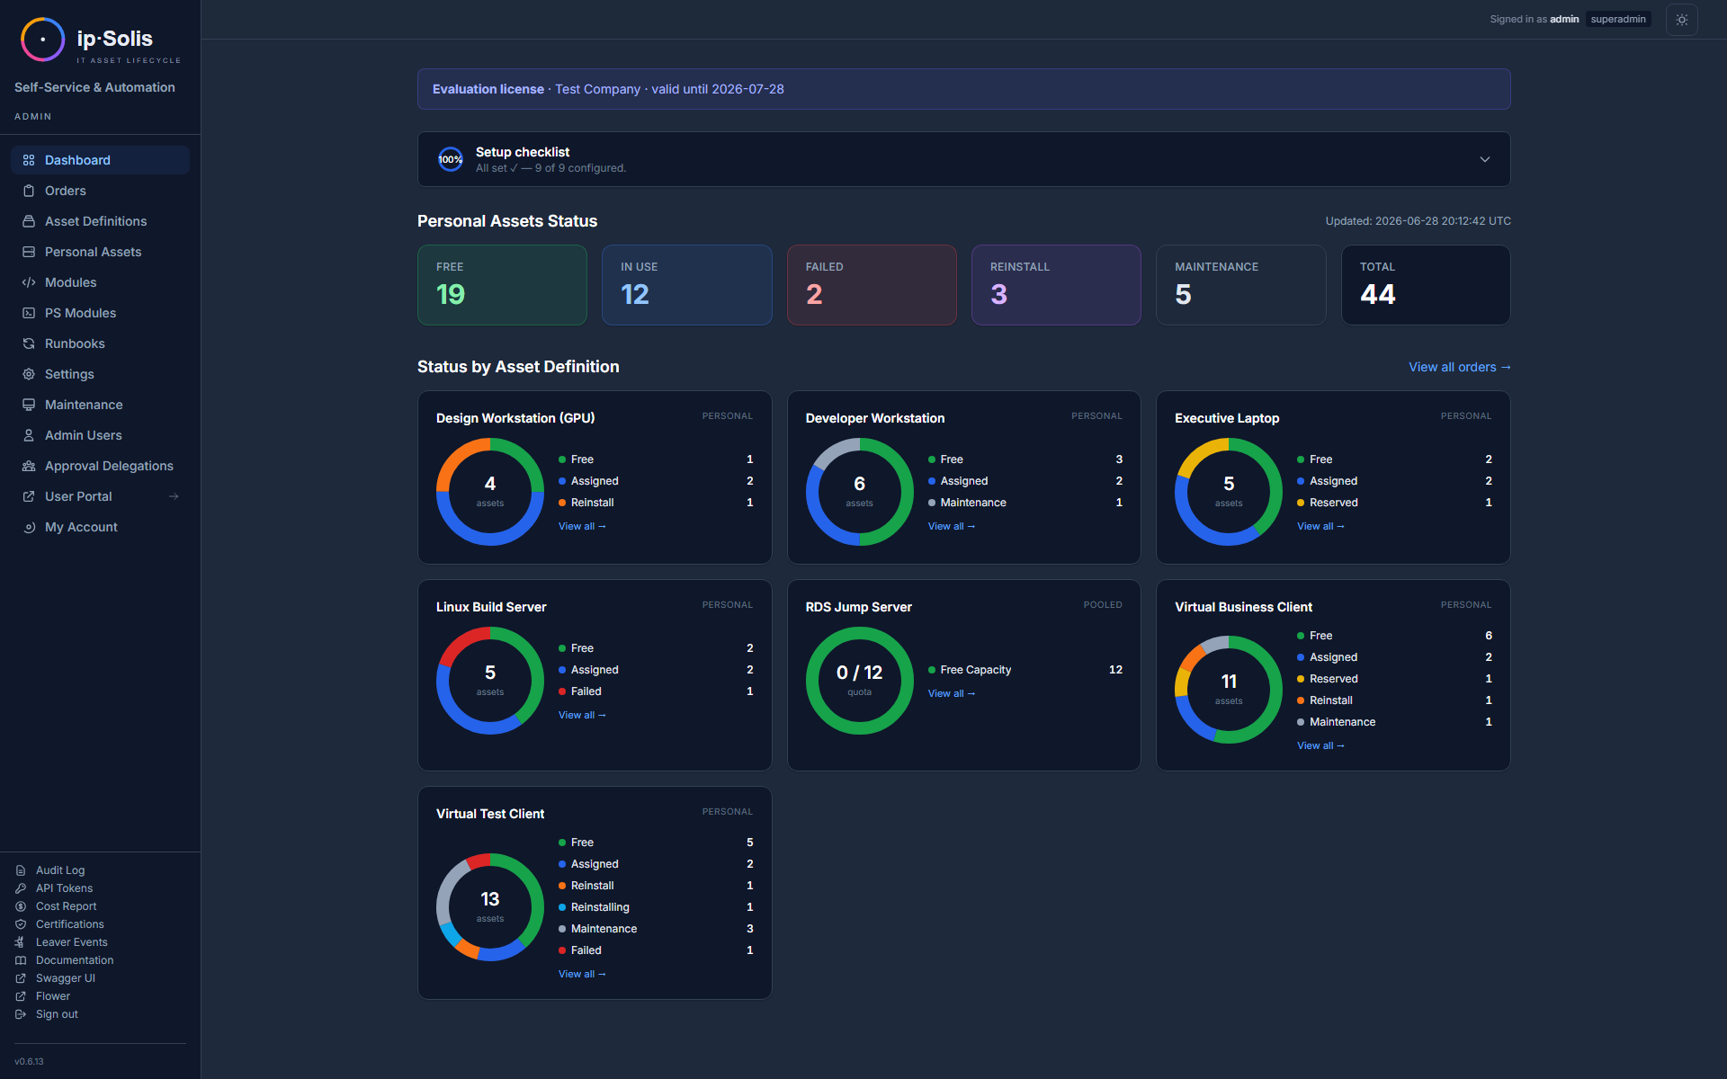Click View all in Developer Workstation card
Screen dimensions: 1727x1079
(x=952, y=526)
